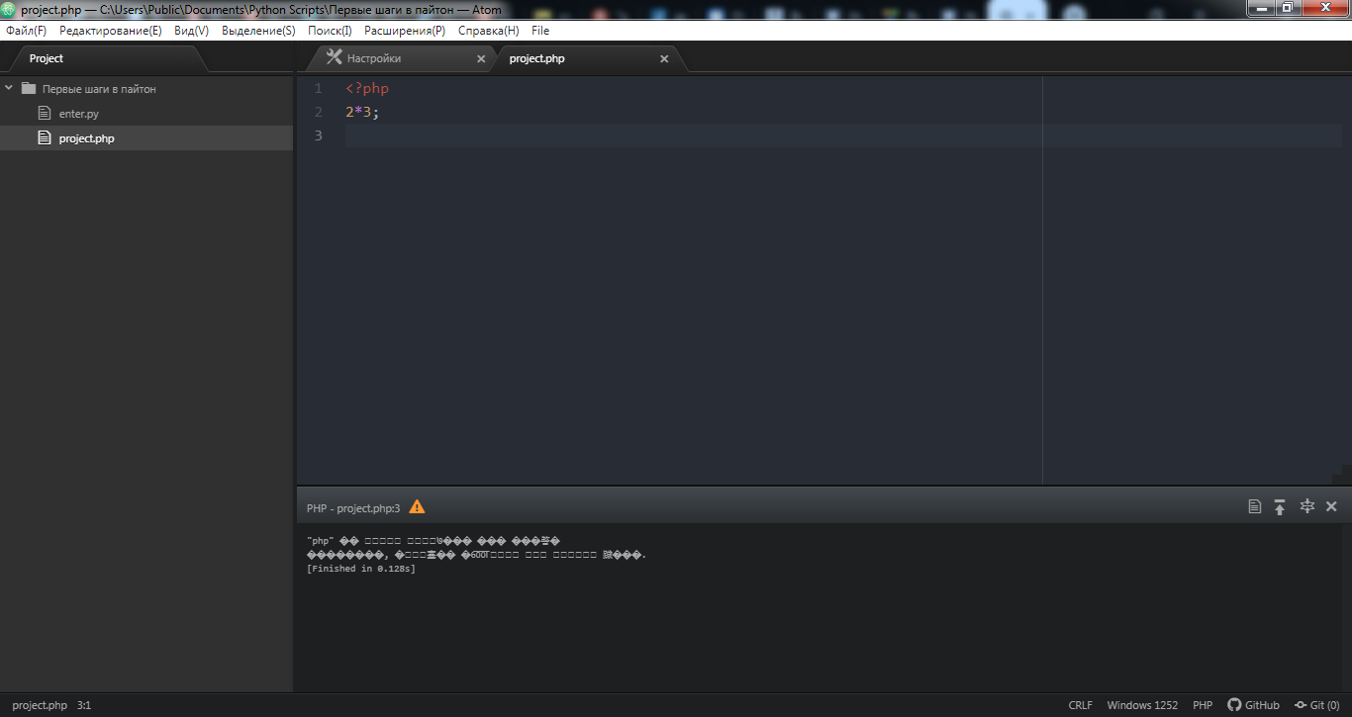Click the GitHub icon in the status bar

pyautogui.click(x=1234, y=705)
